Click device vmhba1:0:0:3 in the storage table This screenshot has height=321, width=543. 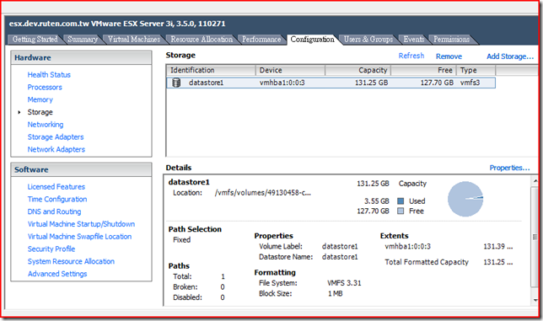pyautogui.click(x=282, y=83)
